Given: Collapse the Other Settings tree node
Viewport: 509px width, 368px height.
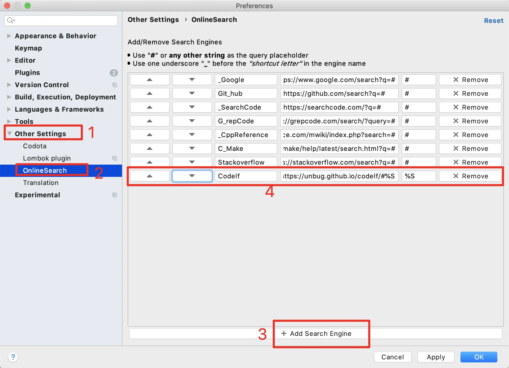Looking at the screenshot, I should [9, 134].
